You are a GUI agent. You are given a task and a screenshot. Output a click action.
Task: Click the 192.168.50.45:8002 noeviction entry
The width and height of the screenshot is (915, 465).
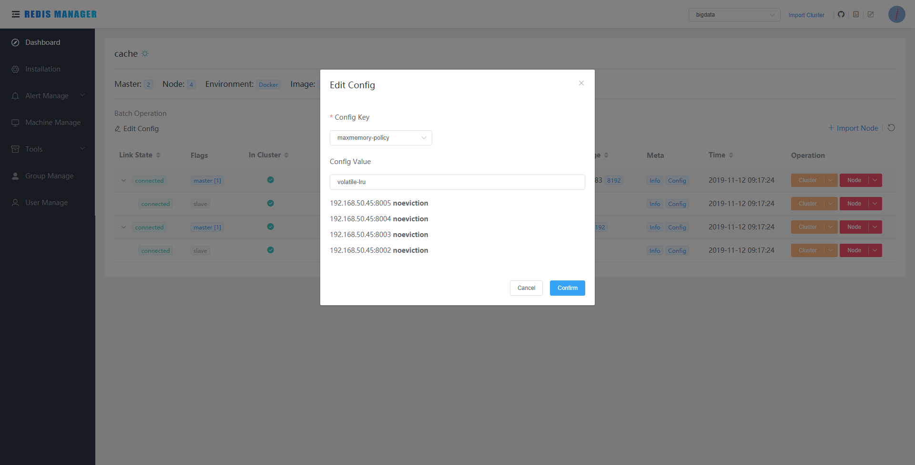point(379,250)
